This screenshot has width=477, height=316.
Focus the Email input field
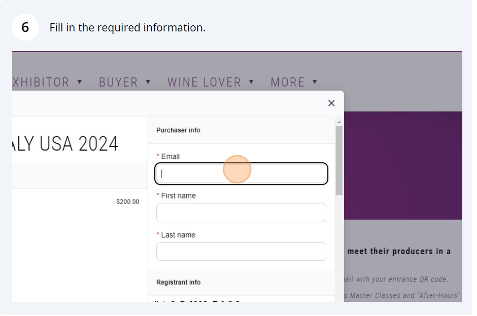tap(241, 174)
